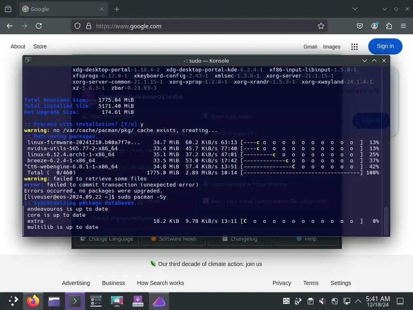413x310 pixels.
Task: Switch to Firefox in the taskbar
Action: tap(33, 301)
